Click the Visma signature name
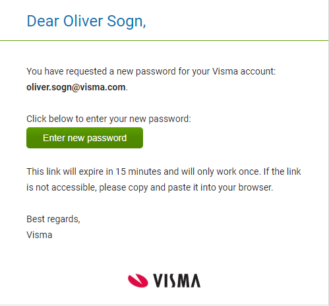The width and height of the screenshot is (329, 306). [x=40, y=235]
